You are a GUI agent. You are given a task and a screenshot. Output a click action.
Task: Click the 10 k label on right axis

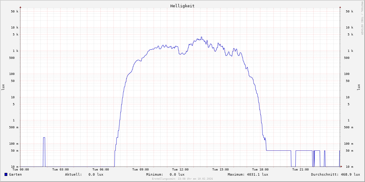pos(349,28)
